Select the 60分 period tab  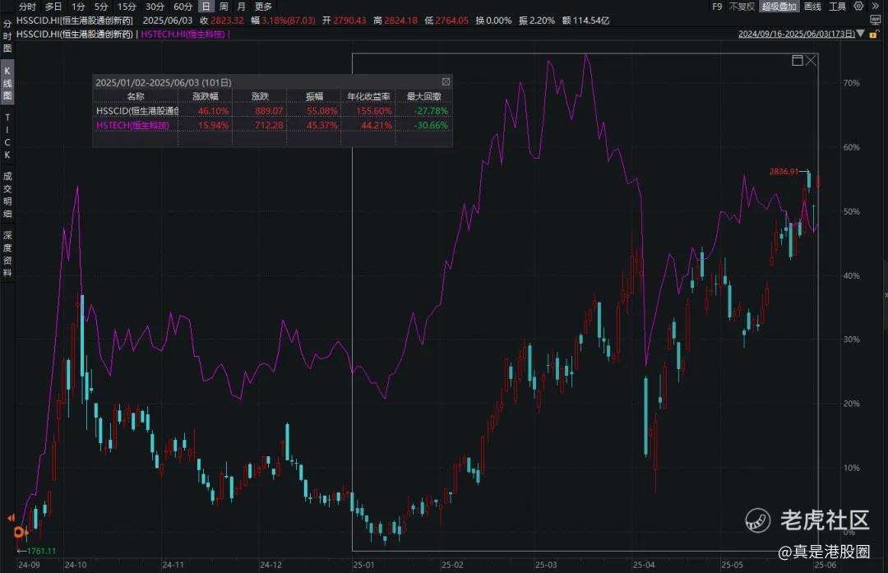pyautogui.click(x=183, y=7)
